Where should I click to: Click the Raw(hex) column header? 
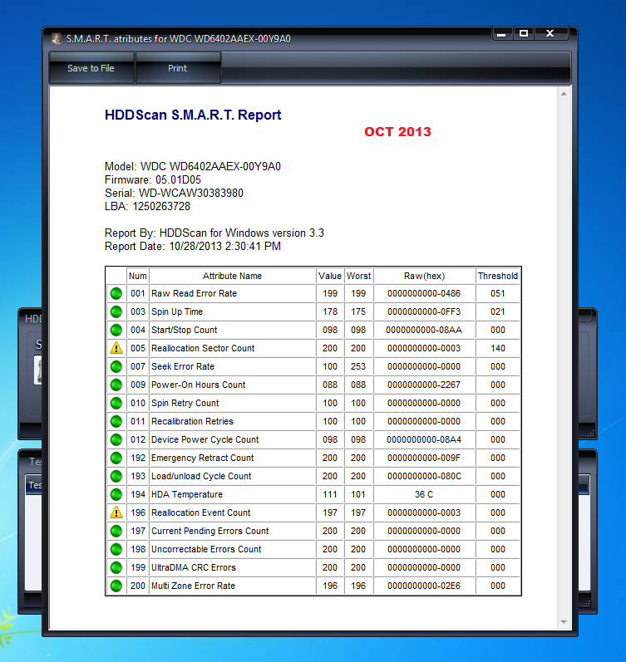(424, 276)
